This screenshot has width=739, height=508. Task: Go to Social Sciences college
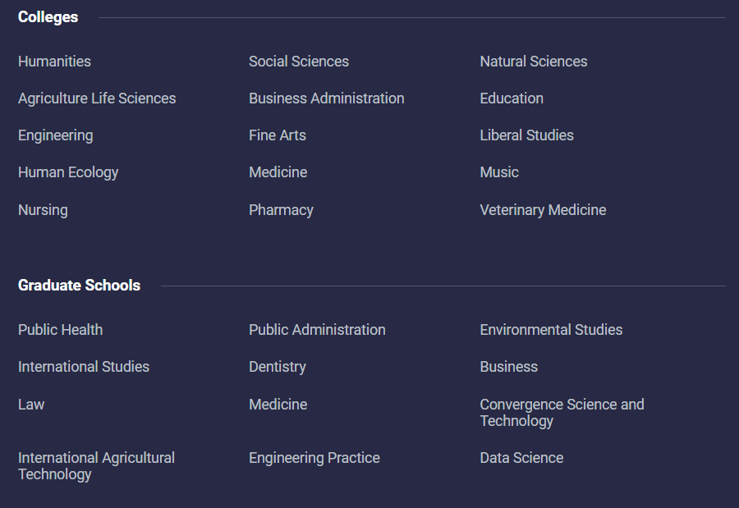pos(299,62)
